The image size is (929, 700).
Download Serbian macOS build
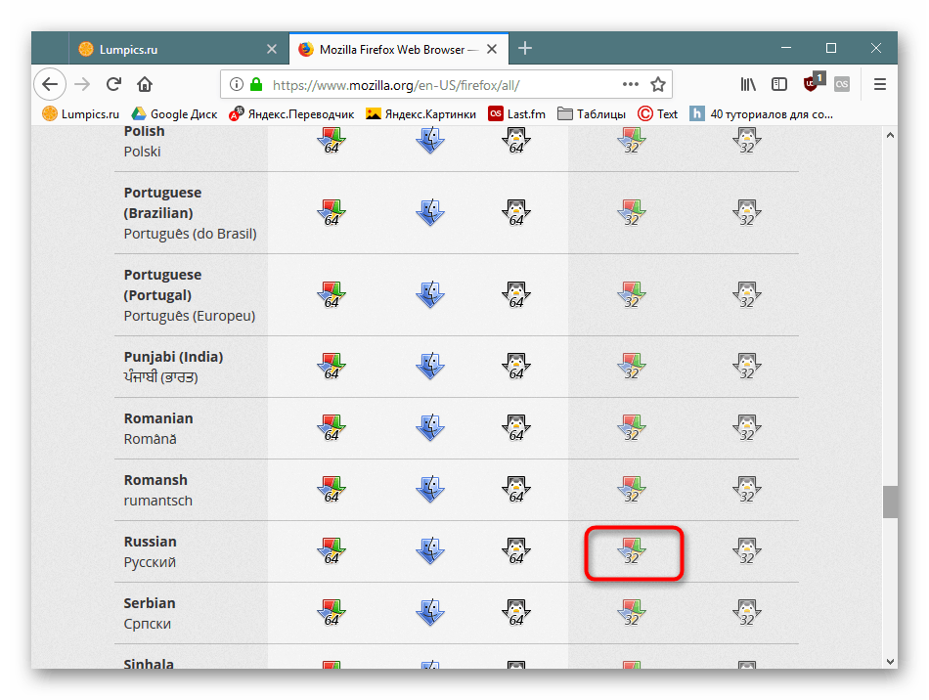pyautogui.click(x=430, y=612)
